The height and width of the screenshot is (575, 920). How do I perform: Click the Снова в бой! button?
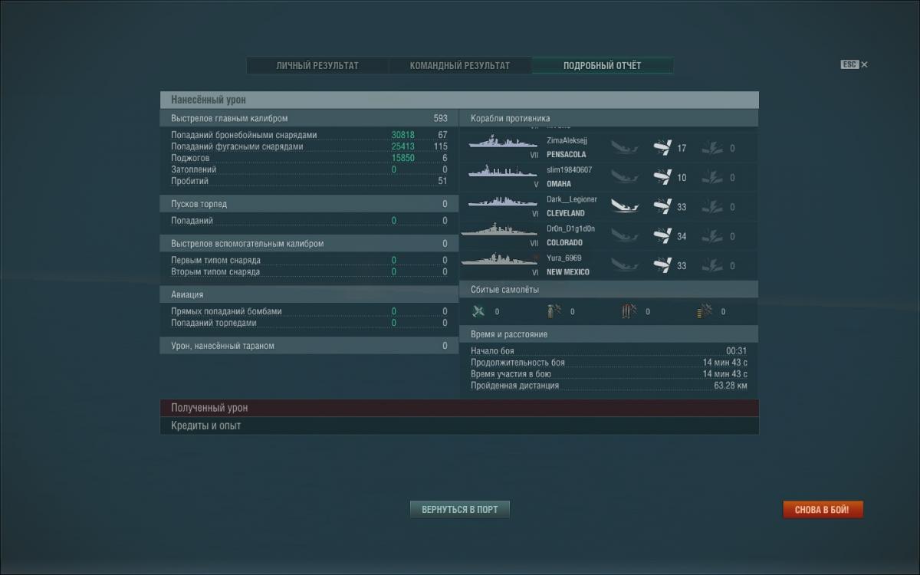822,510
